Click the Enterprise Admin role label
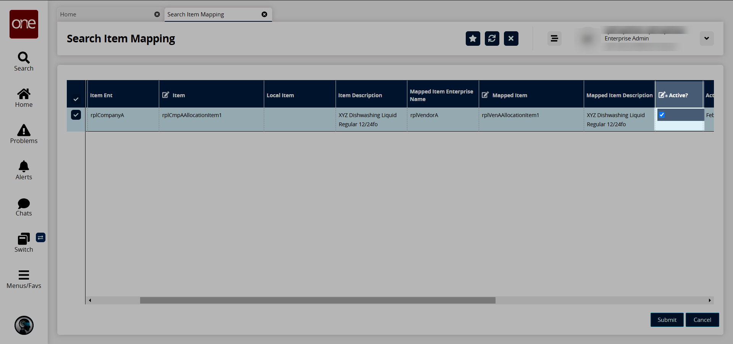The width and height of the screenshot is (733, 344). (626, 39)
